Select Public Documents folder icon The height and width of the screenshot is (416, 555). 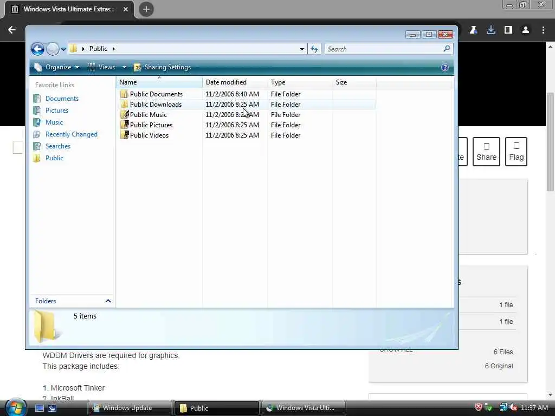tap(124, 94)
